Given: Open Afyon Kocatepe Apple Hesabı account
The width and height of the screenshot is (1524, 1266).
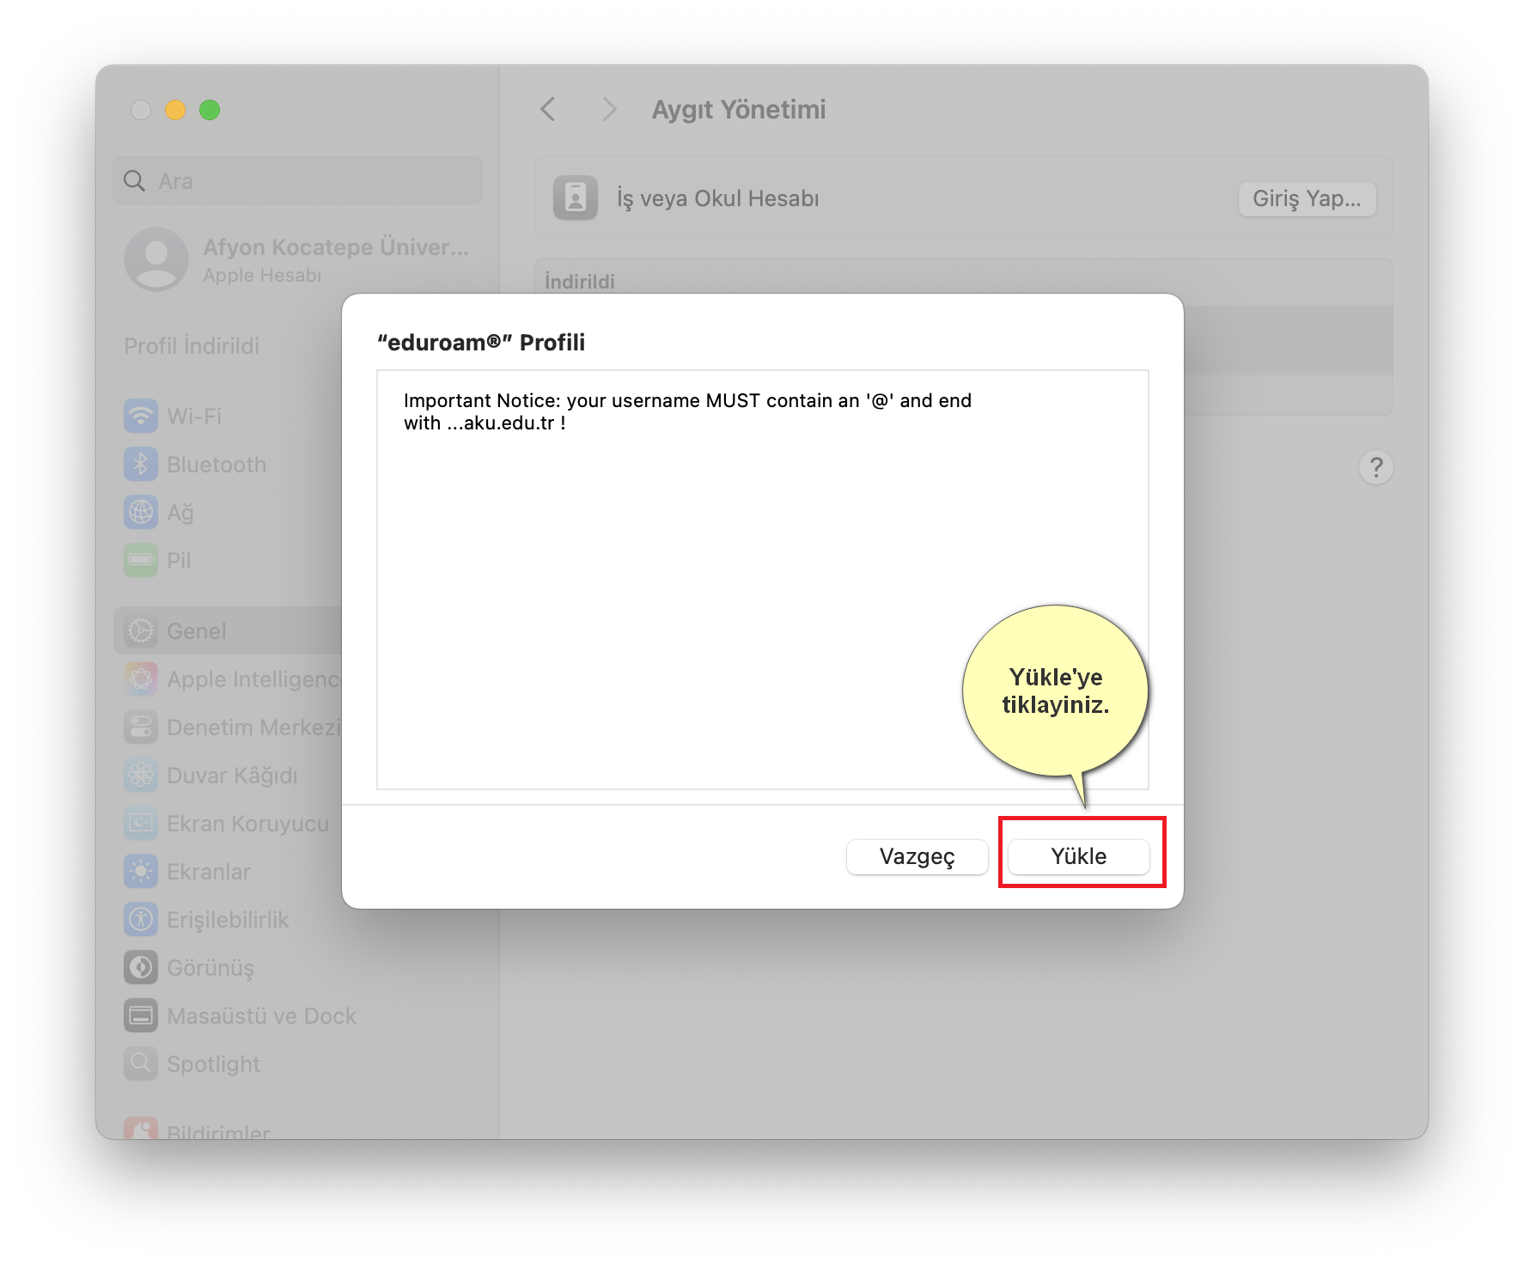Looking at the screenshot, I should (x=296, y=259).
